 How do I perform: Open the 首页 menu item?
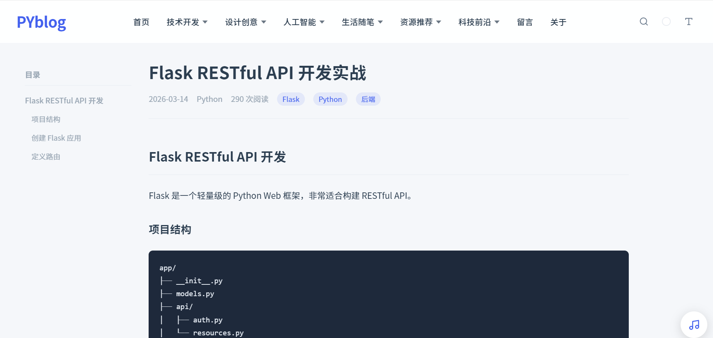click(141, 22)
